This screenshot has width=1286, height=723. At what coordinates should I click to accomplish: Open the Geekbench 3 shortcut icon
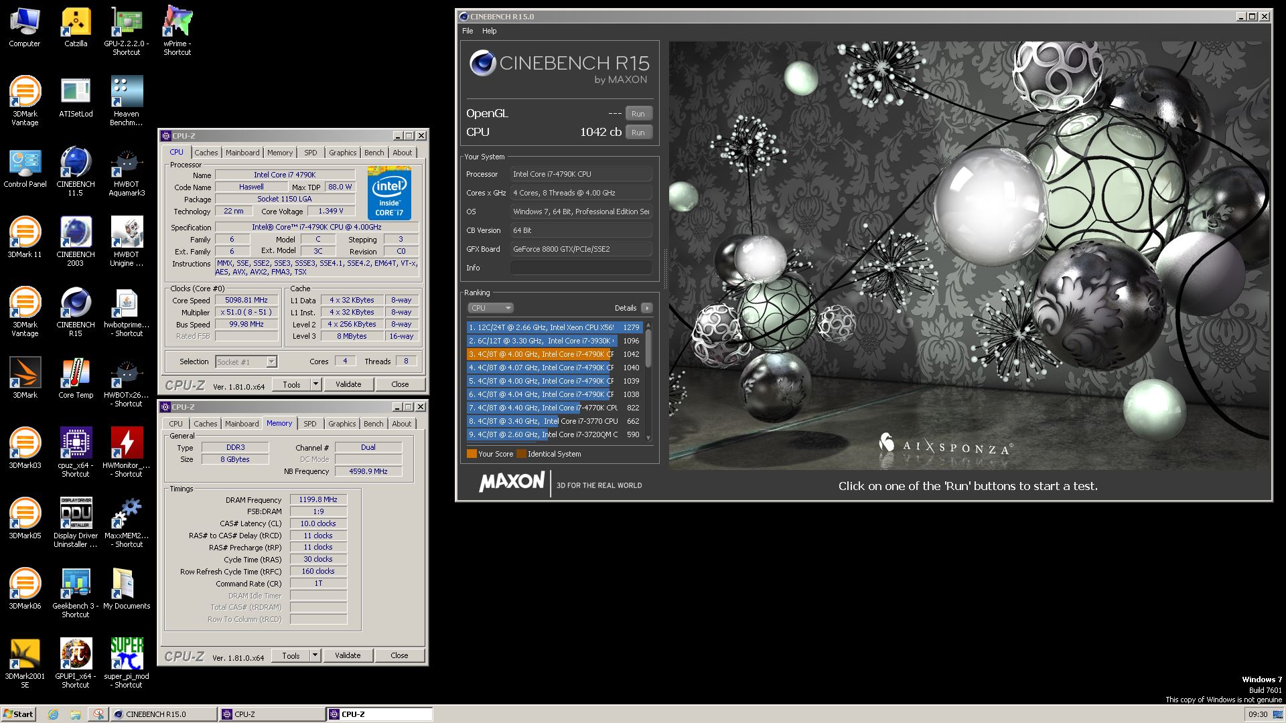[76, 593]
